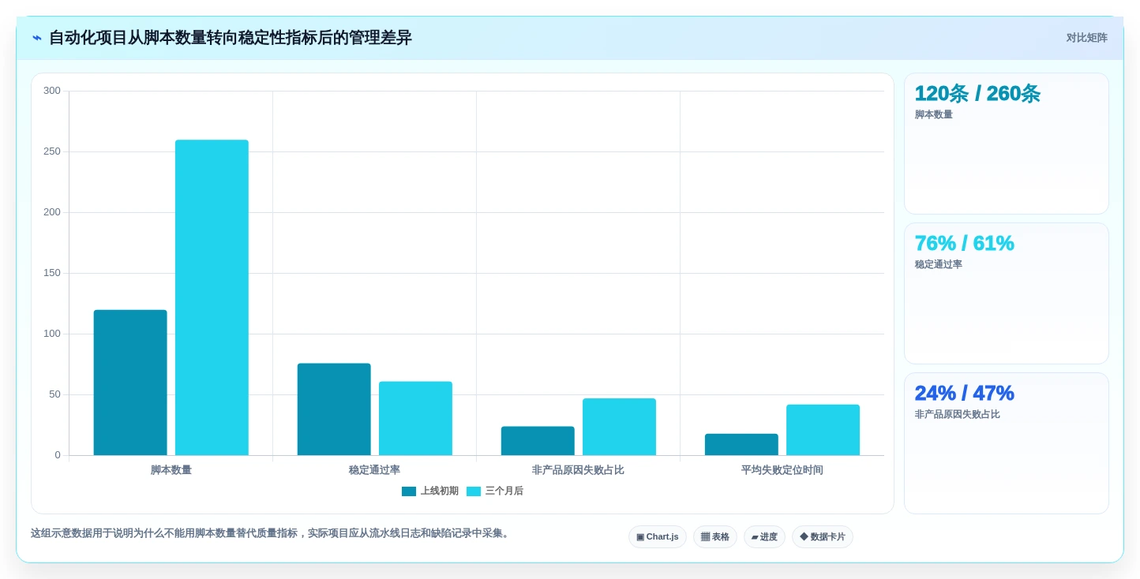Viewport: 1140px width, 579px height.
Task: Click the 脚本数量 x-axis label
Action: click(171, 470)
